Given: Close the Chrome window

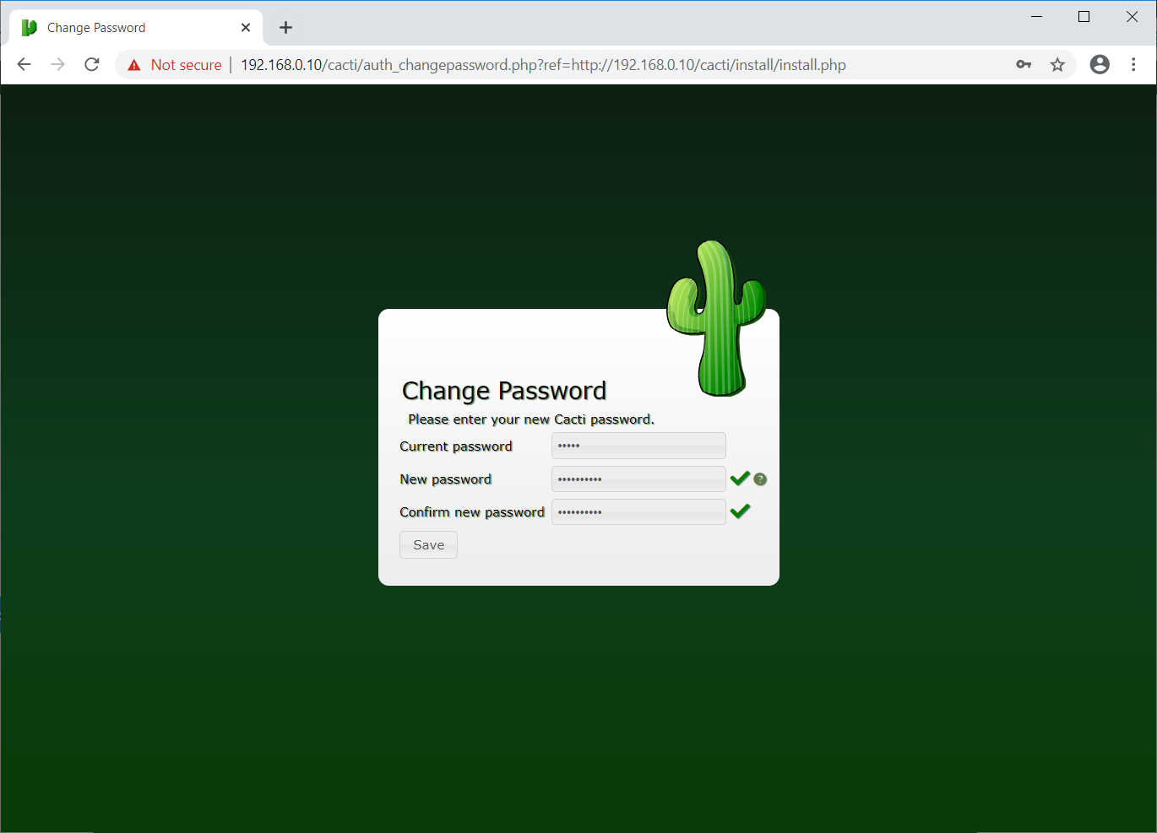Looking at the screenshot, I should [1132, 17].
